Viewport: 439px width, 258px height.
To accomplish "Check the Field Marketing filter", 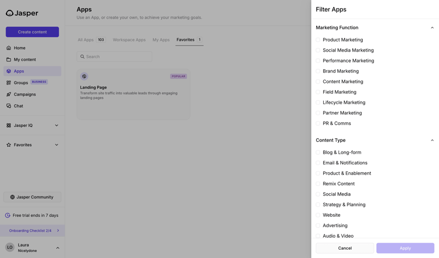I will tap(318, 92).
